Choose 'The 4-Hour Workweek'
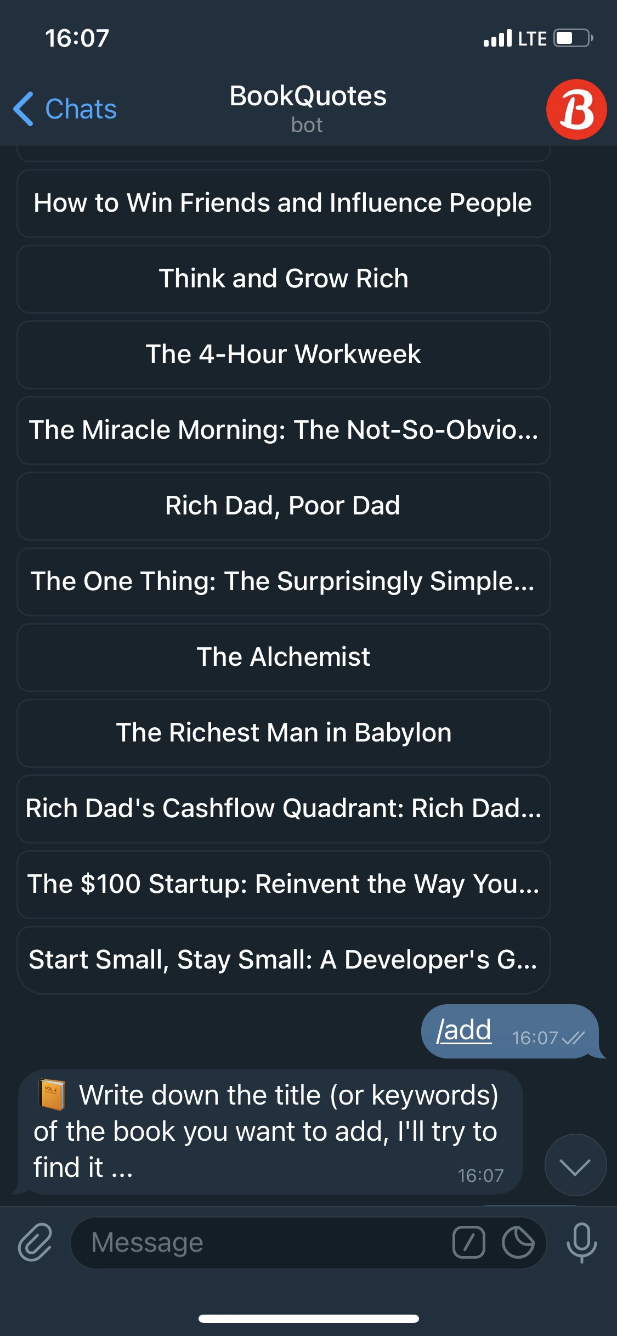 pyautogui.click(x=284, y=355)
